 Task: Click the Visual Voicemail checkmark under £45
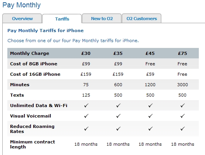[x=150, y=116]
